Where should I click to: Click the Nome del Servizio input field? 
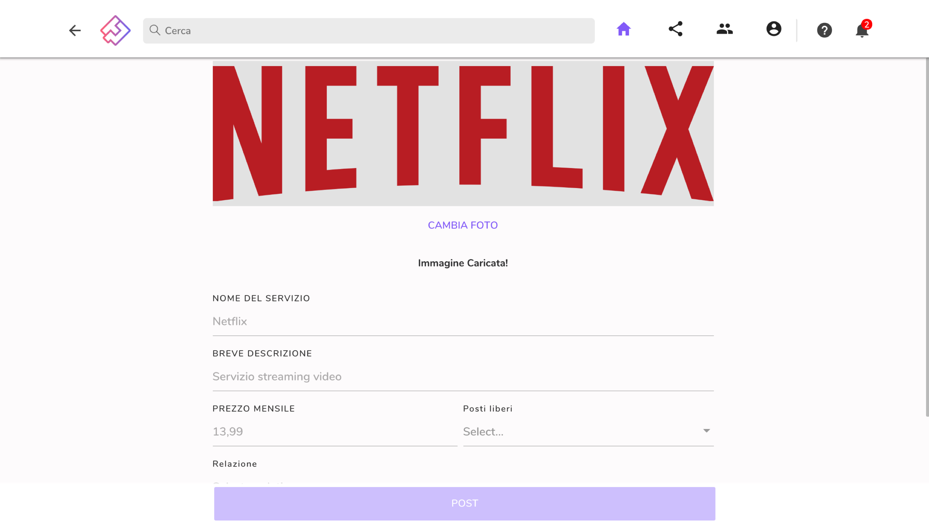coord(463,322)
